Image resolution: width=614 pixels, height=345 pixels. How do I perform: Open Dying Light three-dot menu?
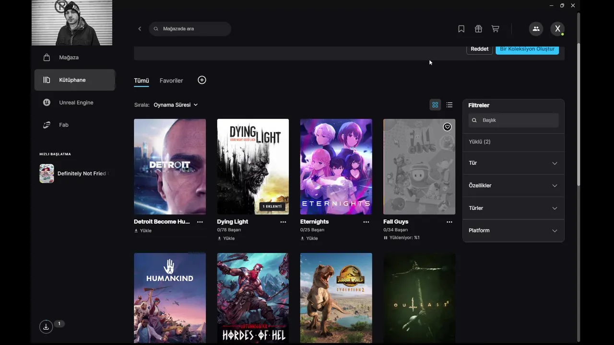(x=283, y=222)
